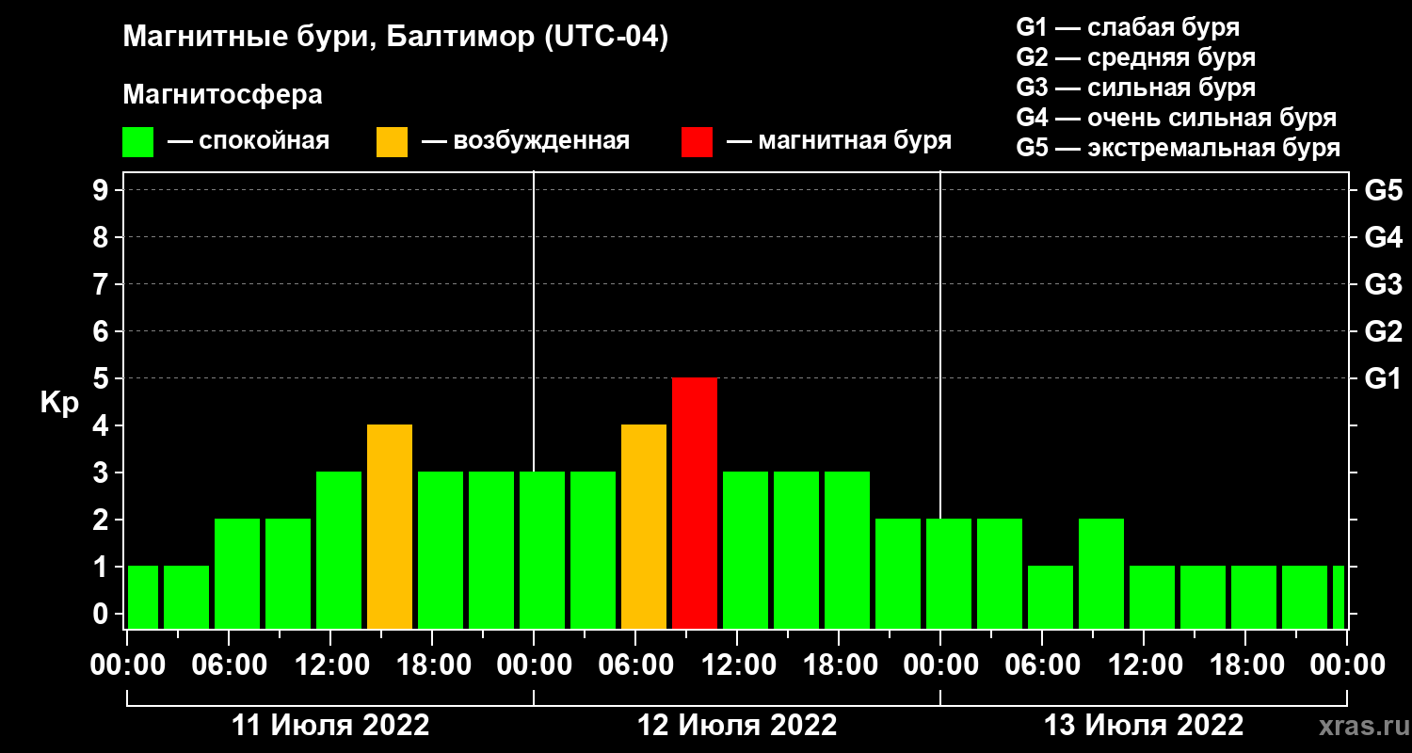Select the orange "возбужденная" legend swatch
Screen dimensions: 1412x753
click(392, 142)
